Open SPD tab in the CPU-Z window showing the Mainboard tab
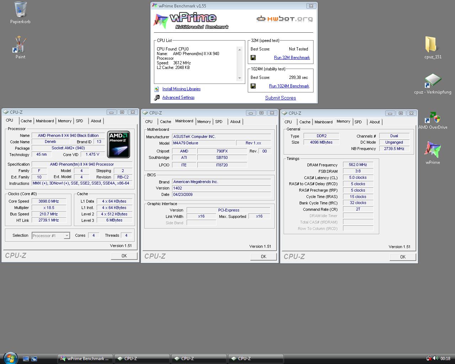The width and height of the screenshot is (455, 364). (219, 122)
